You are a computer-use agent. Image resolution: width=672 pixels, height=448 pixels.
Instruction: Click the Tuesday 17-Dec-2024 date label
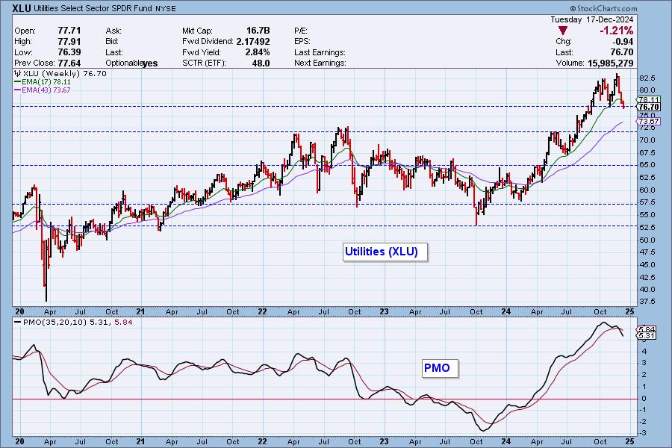(x=592, y=19)
